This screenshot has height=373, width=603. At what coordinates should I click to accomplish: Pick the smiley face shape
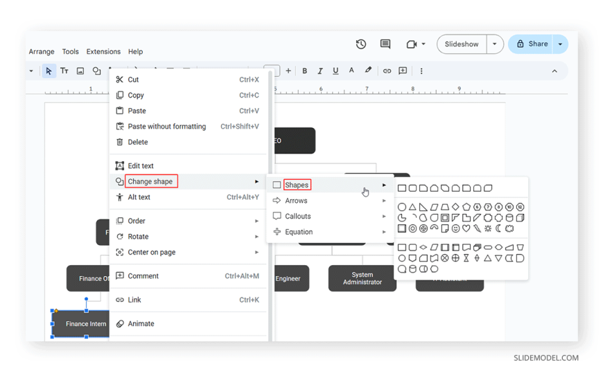pyautogui.click(x=455, y=228)
